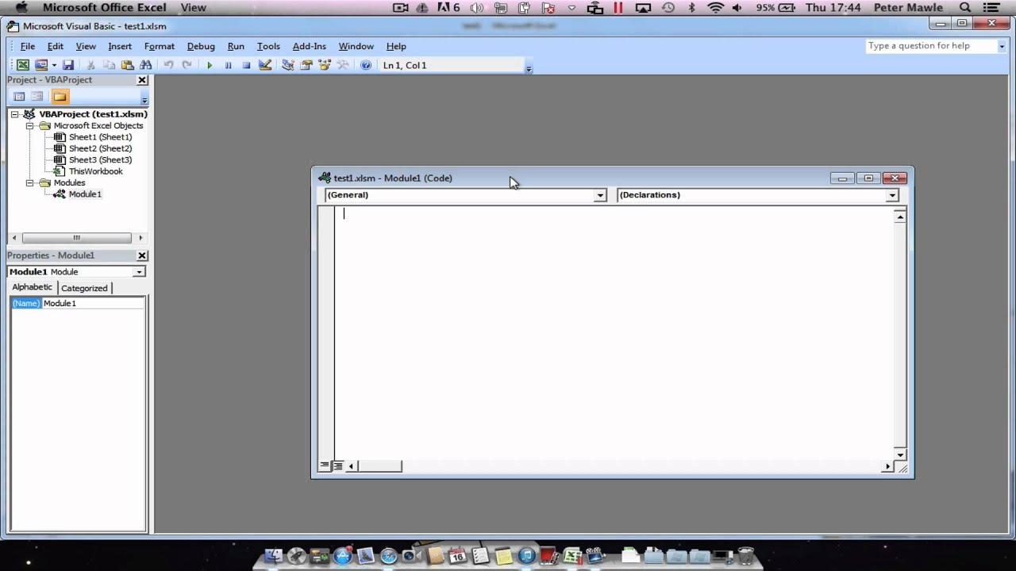Collapse Microsoft Excel Objects folder node
The height and width of the screenshot is (571, 1016).
[29, 125]
